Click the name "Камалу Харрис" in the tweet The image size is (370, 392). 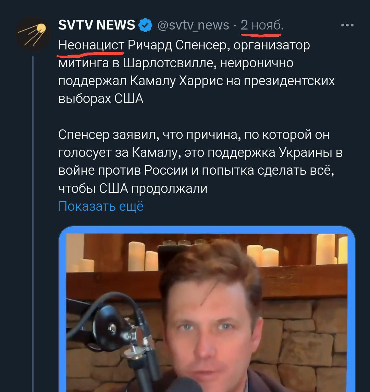tap(177, 81)
